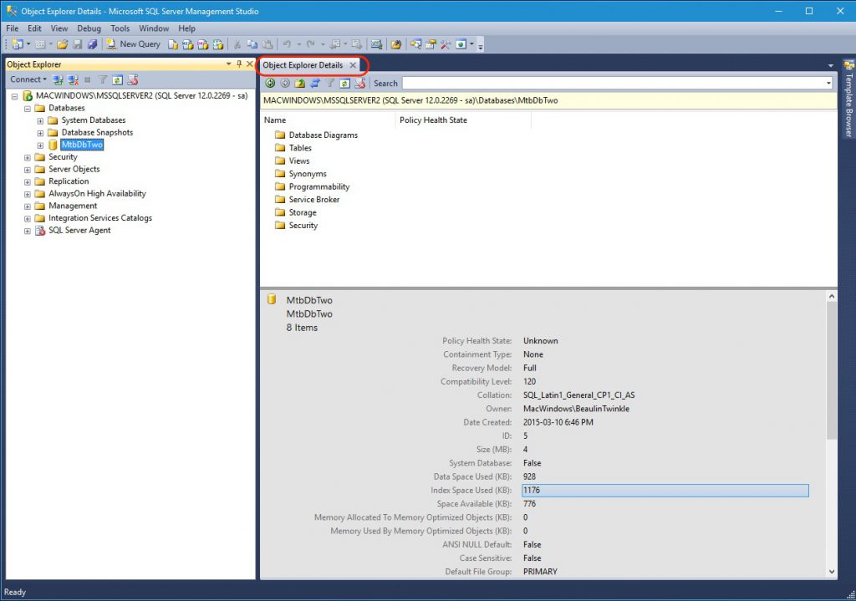The image size is (856, 601).
Task: Click the Up one level icon in Details toolbar
Action: click(x=298, y=83)
